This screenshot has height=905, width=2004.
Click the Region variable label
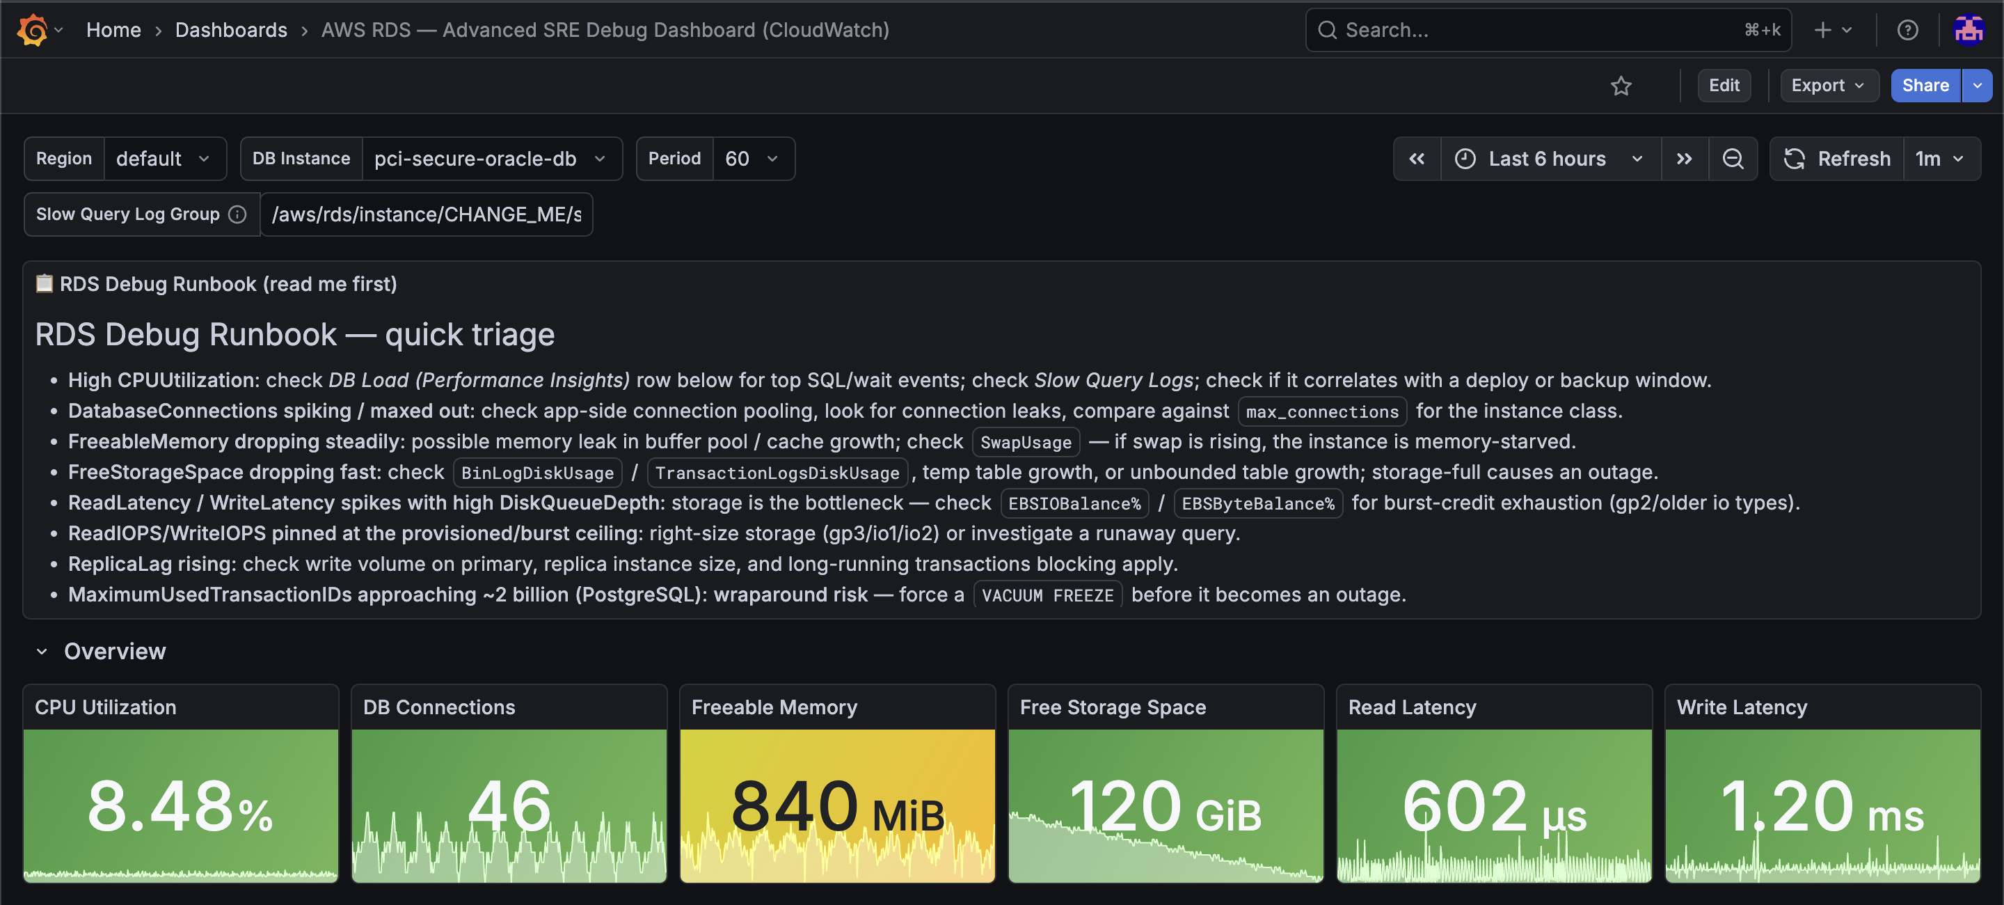click(x=64, y=159)
